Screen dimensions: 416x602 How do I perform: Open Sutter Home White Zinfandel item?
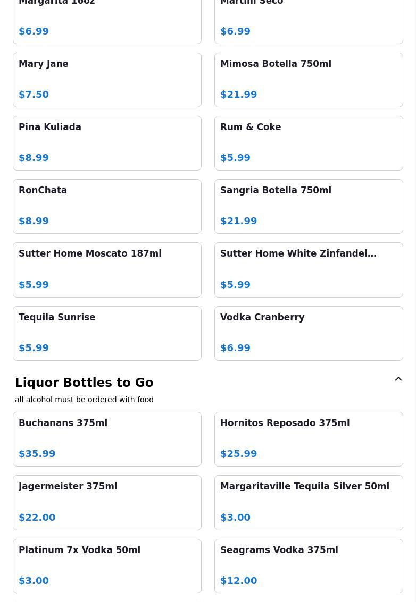[309, 269]
